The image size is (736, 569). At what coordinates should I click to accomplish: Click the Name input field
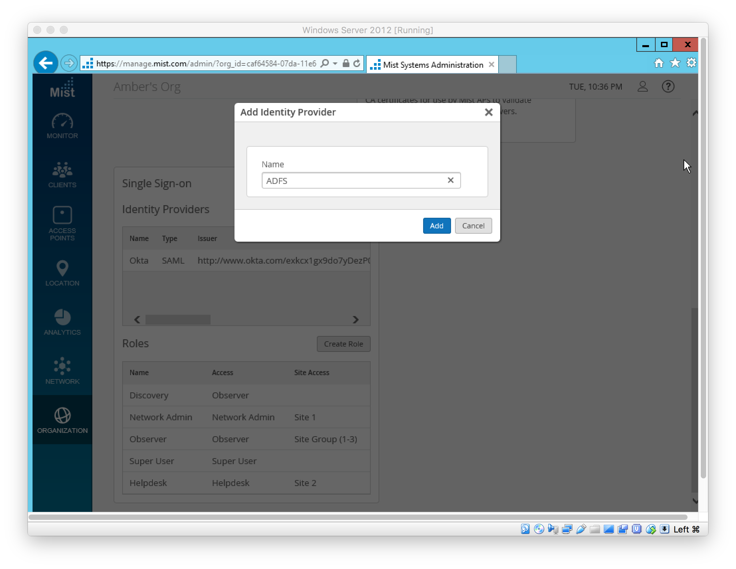(354, 181)
